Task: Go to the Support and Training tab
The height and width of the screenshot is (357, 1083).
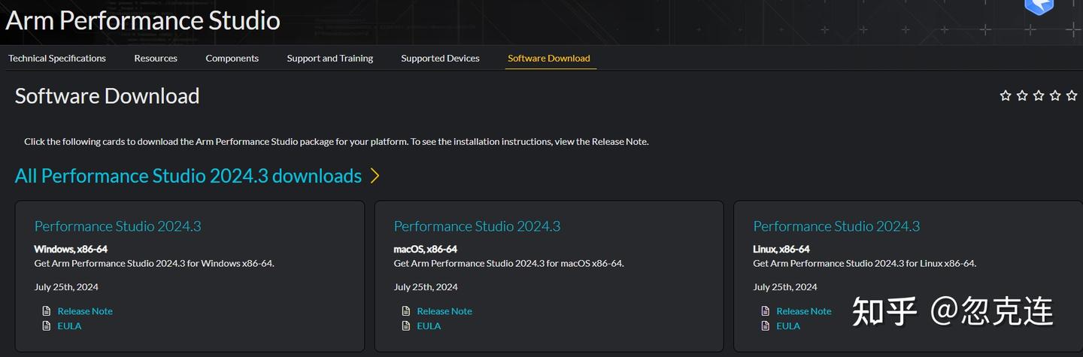Action: click(x=329, y=58)
